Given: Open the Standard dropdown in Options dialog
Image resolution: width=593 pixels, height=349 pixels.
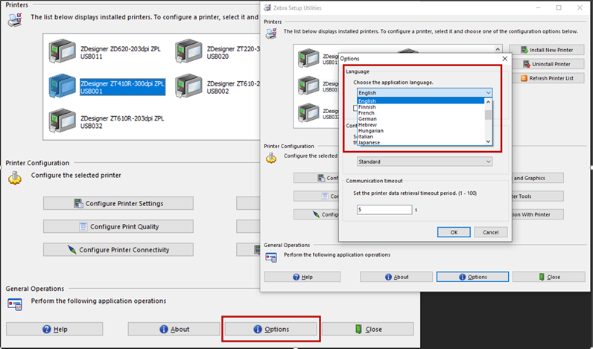Looking at the screenshot, I should coord(425,161).
